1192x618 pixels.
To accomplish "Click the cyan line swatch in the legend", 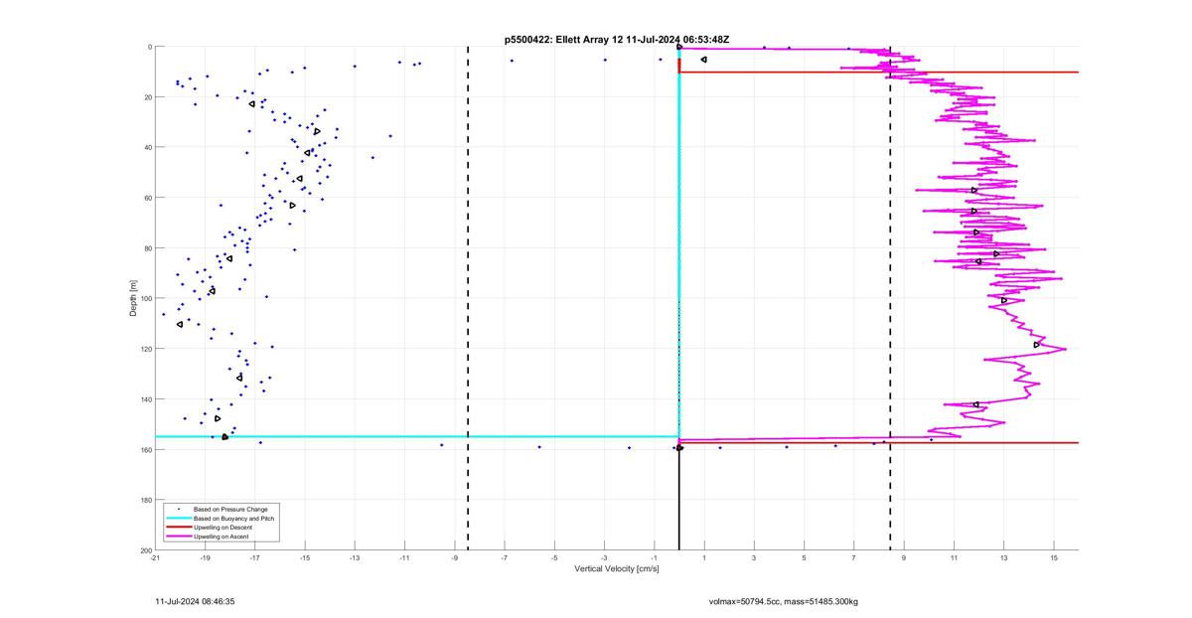I will (x=179, y=519).
